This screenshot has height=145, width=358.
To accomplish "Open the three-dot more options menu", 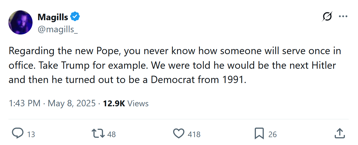I will coord(343,17).
